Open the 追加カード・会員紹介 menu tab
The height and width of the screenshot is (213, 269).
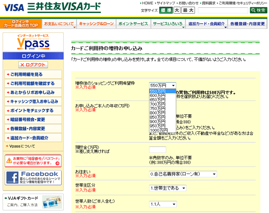coord(206,24)
